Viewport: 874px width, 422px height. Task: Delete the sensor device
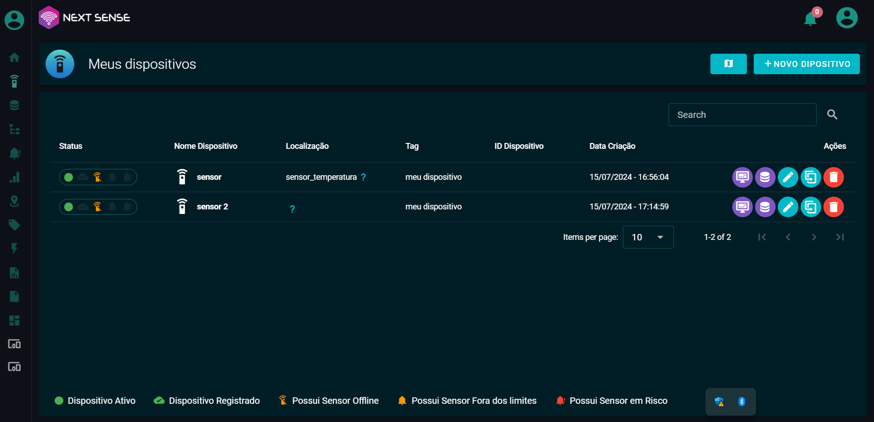833,177
